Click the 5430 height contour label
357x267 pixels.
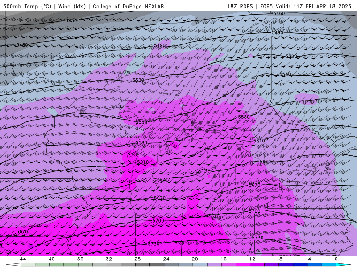point(71,20)
